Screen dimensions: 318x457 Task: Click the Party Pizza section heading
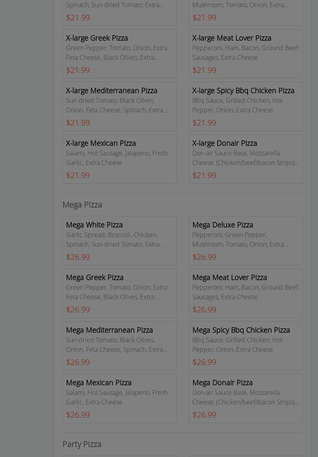tap(82, 444)
